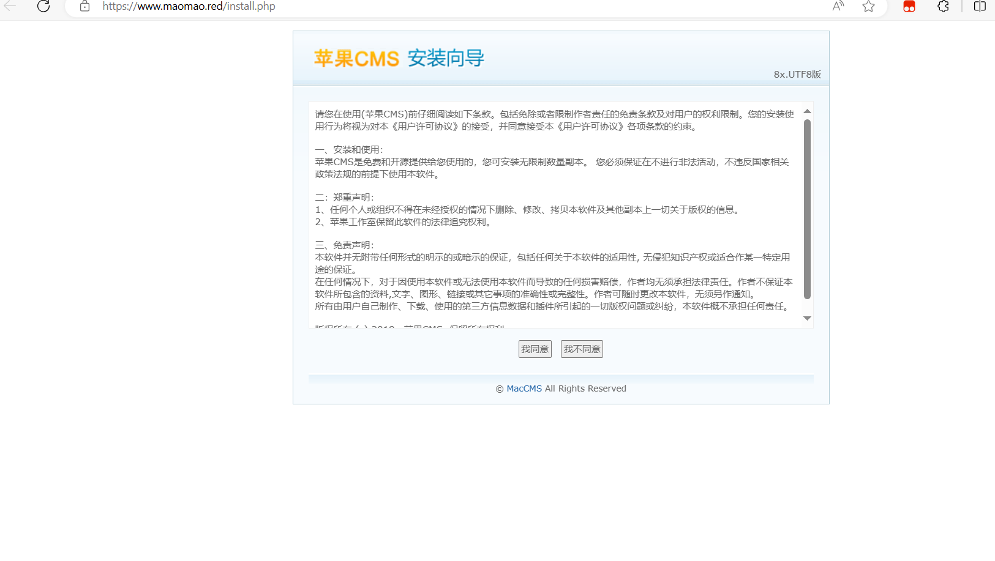Click the 8x.UTF8版 version label

797,74
